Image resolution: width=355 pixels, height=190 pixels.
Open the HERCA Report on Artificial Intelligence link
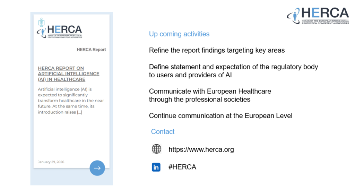[x=69, y=74]
